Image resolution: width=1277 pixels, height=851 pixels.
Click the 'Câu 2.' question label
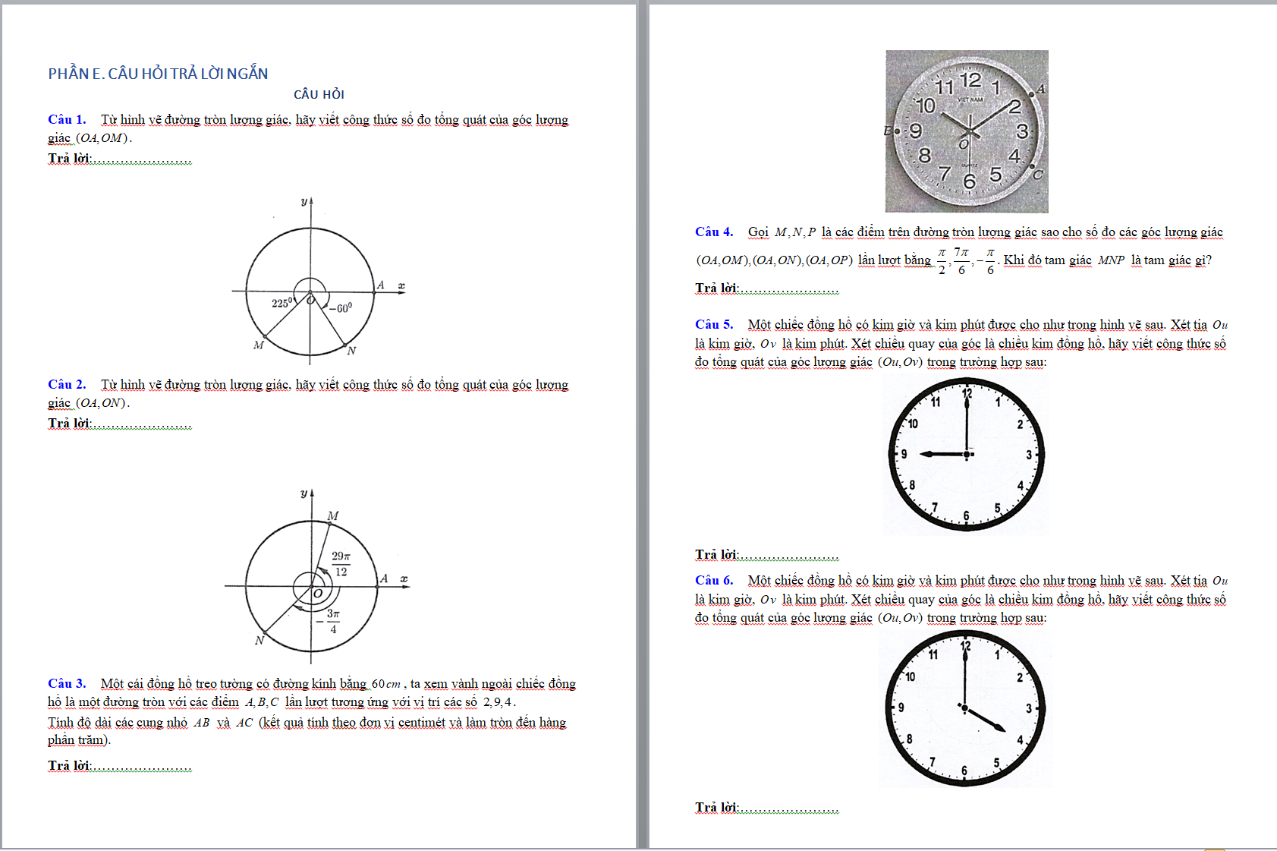click(67, 384)
